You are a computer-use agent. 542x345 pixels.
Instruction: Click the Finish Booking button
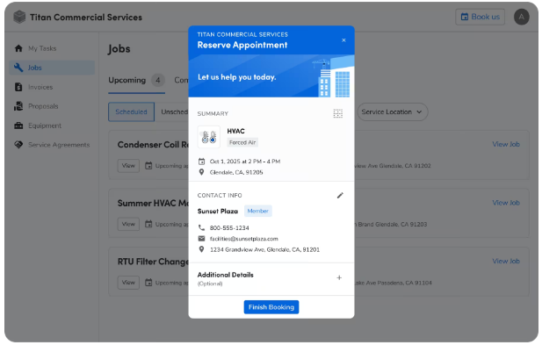(271, 307)
